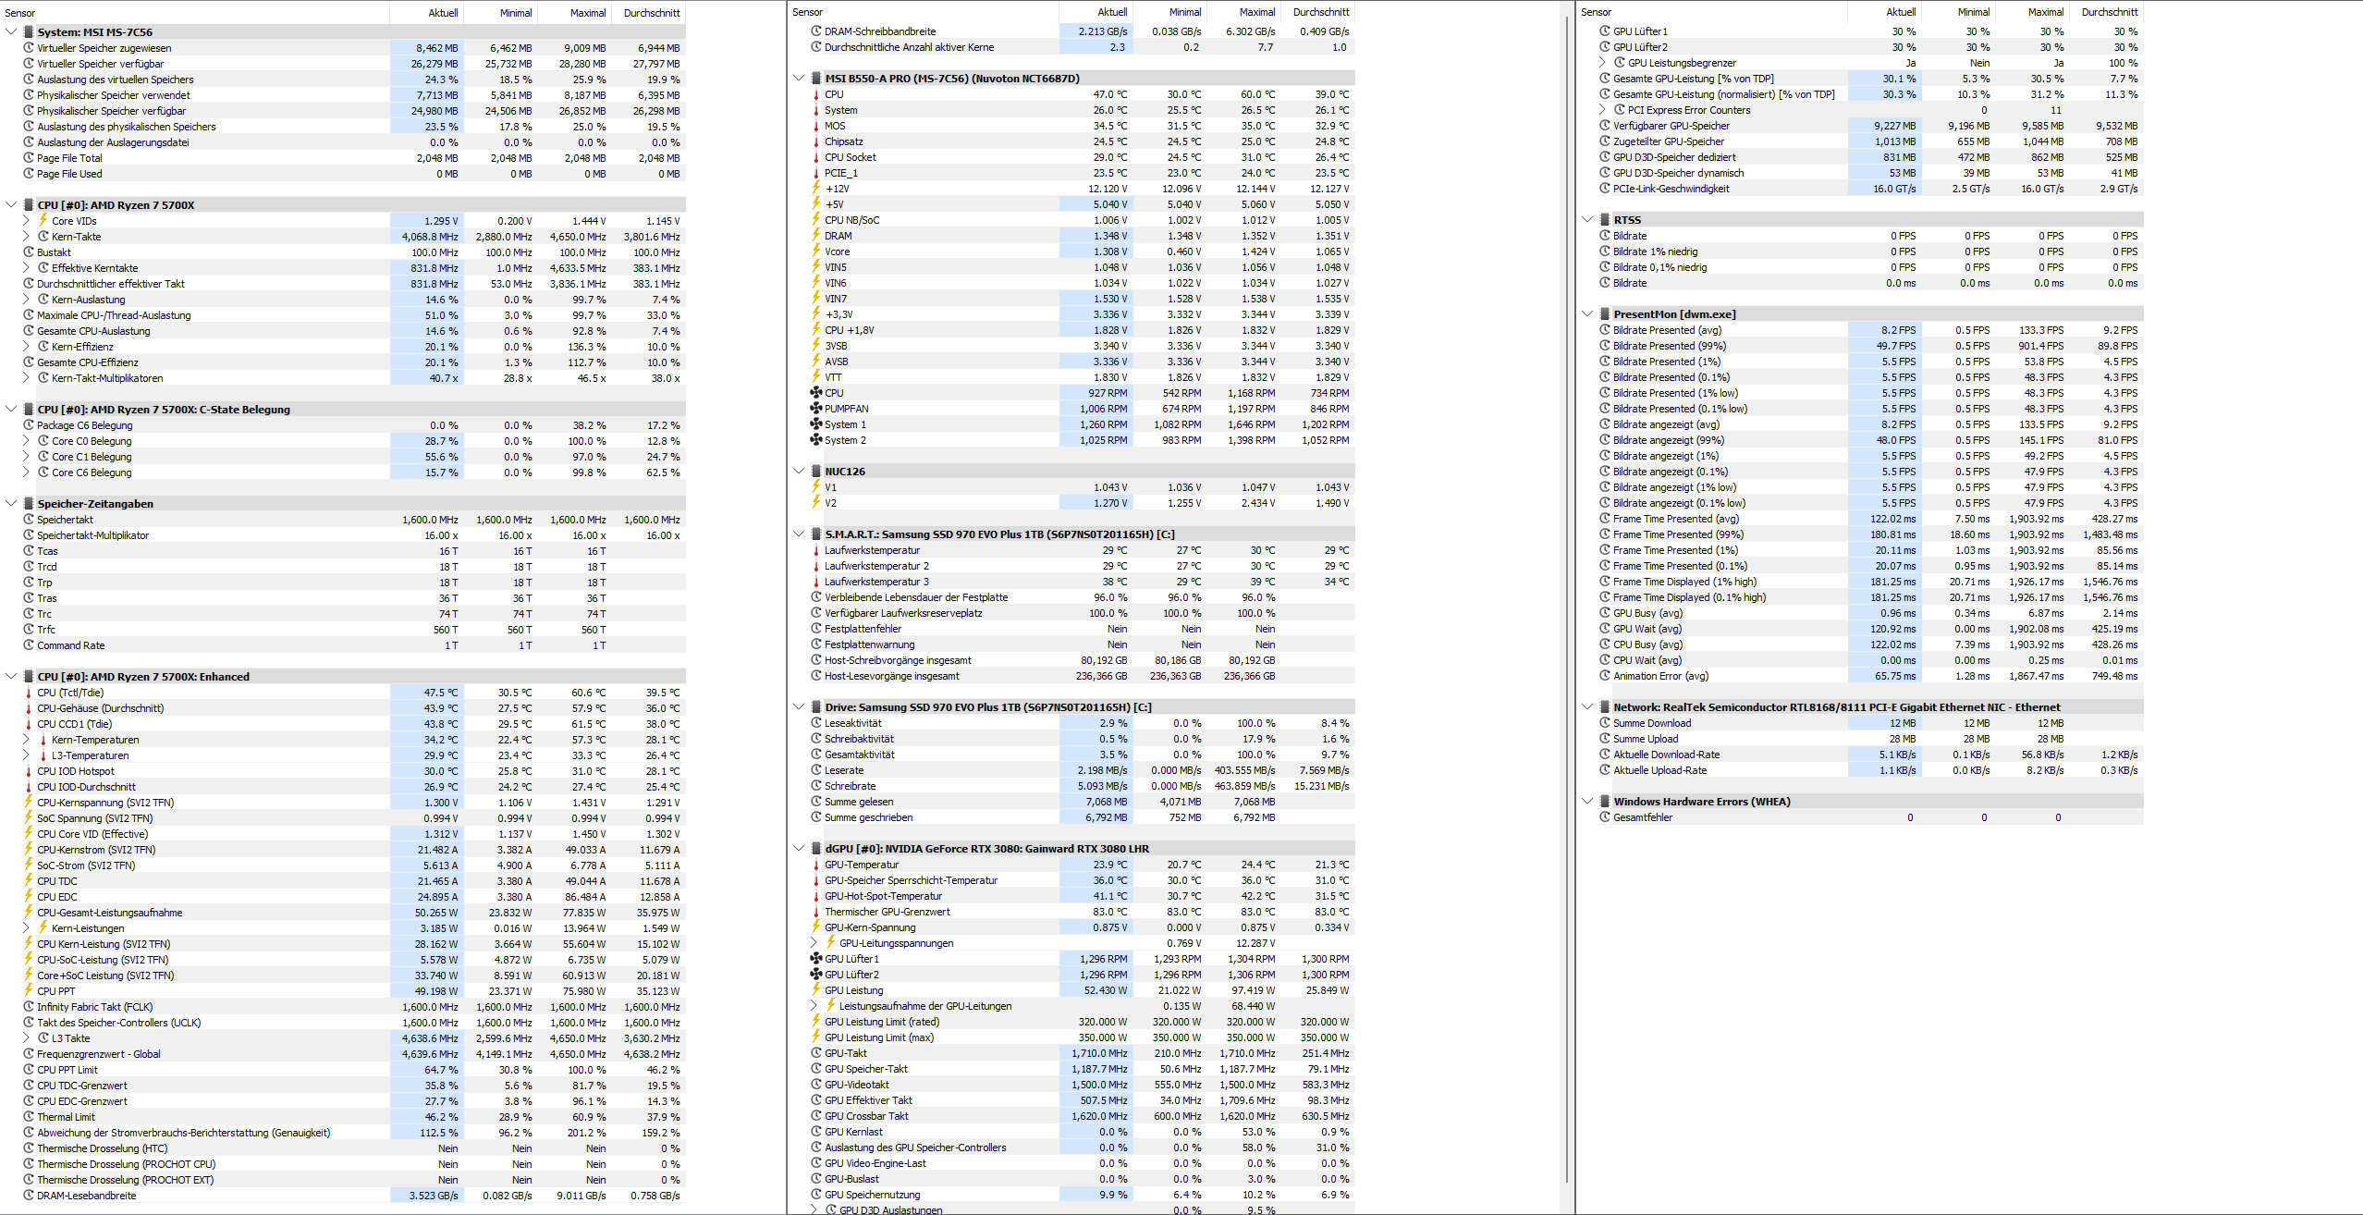Viewport: 2363px width, 1215px height.
Task: Collapse the MSI B550-A PRO Nuvoton group
Action: [x=799, y=79]
